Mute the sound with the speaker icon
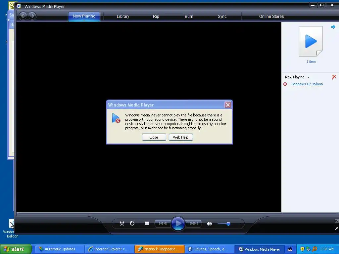 tap(209, 224)
